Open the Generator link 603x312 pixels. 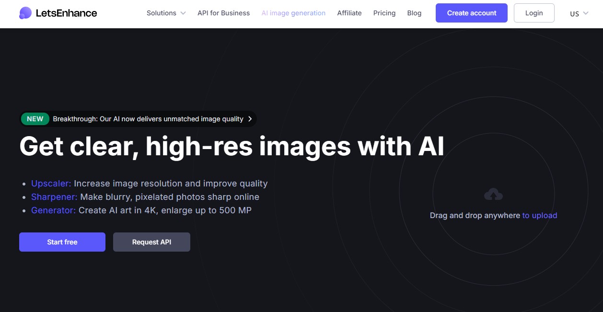tap(53, 210)
